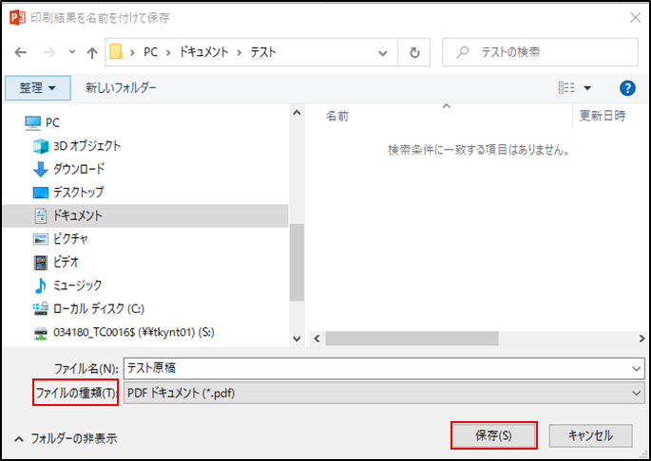Click the 保存(S) button
This screenshot has width=651, height=461.
(493, 435)
